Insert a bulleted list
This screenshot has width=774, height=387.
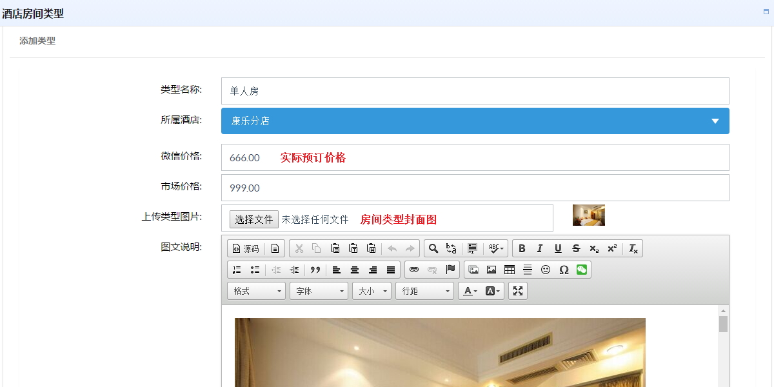255,270
